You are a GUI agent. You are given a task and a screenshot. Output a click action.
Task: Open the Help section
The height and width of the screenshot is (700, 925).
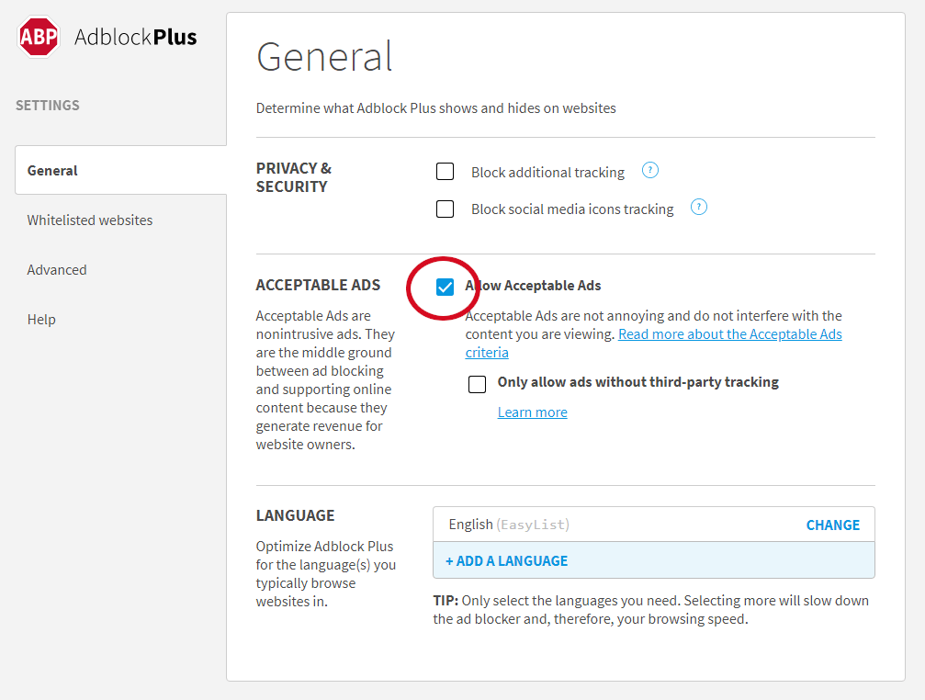click(41, 319)
